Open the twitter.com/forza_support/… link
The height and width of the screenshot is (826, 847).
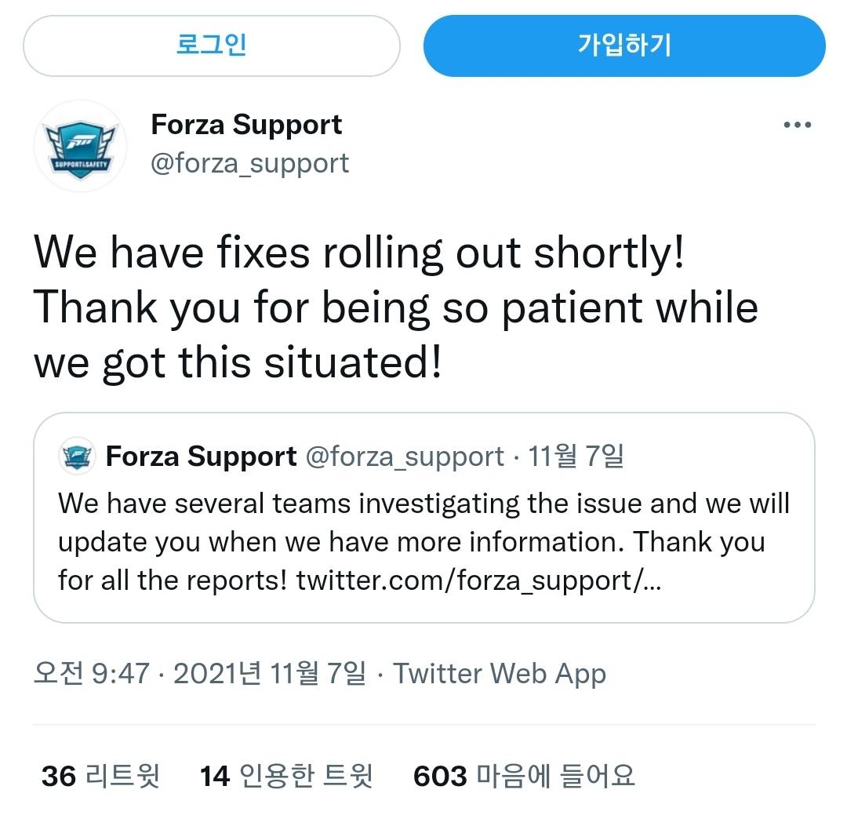pyautogui.click(x=478, y=580)
